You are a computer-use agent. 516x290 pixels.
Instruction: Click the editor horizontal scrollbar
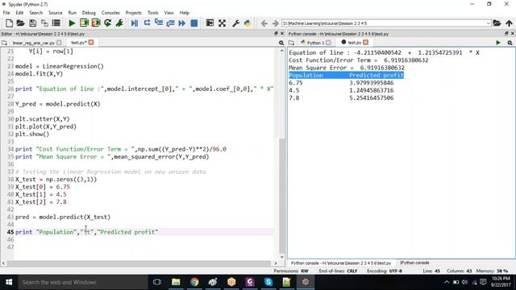tap(139, 263)
